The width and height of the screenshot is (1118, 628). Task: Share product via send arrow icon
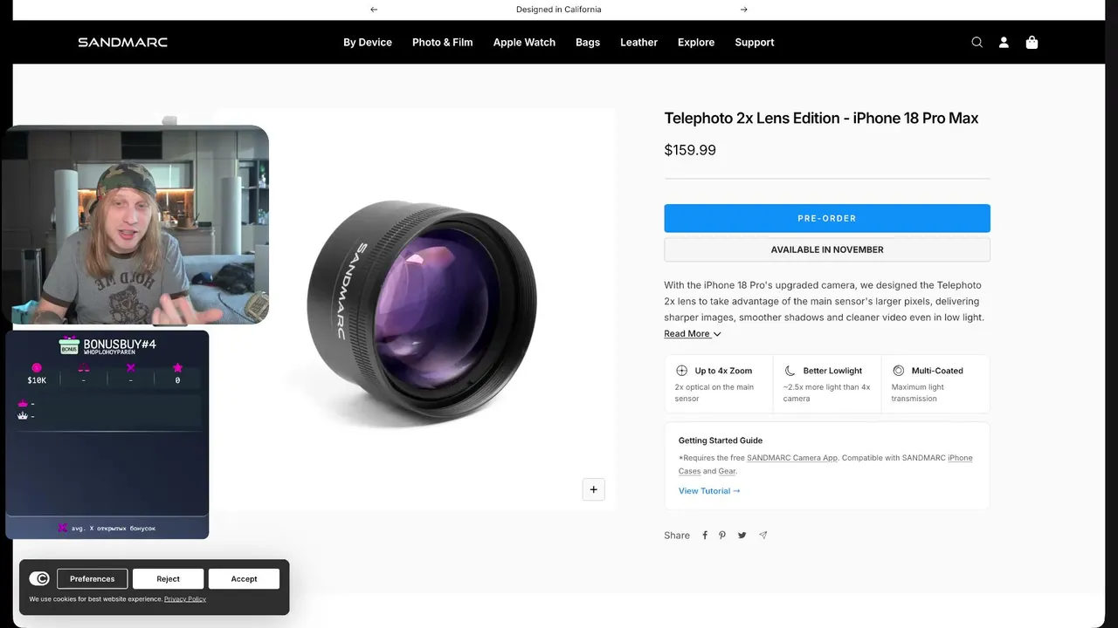click(x=763, y=536)
